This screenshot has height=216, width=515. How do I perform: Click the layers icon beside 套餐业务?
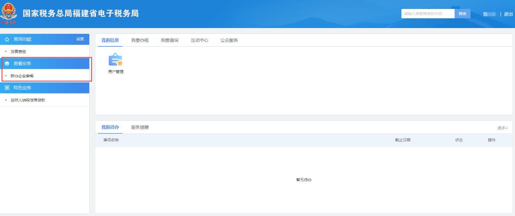coord(7,63)
